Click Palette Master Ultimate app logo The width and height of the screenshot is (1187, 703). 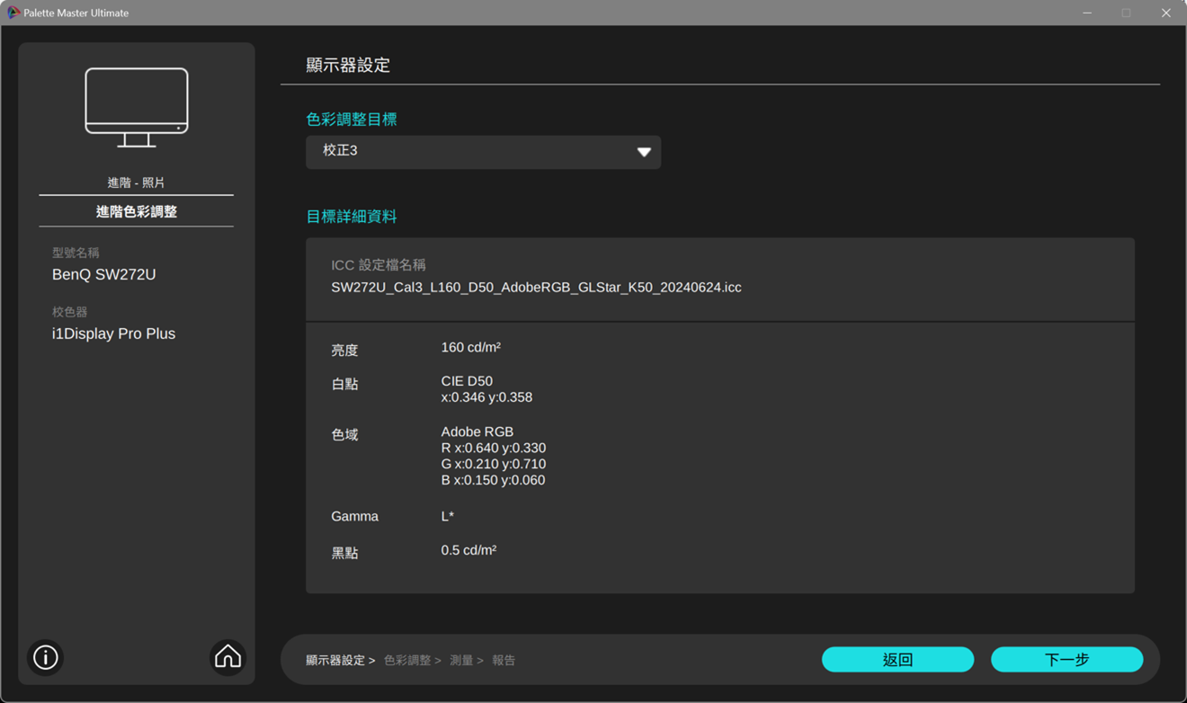pos(13,13)
